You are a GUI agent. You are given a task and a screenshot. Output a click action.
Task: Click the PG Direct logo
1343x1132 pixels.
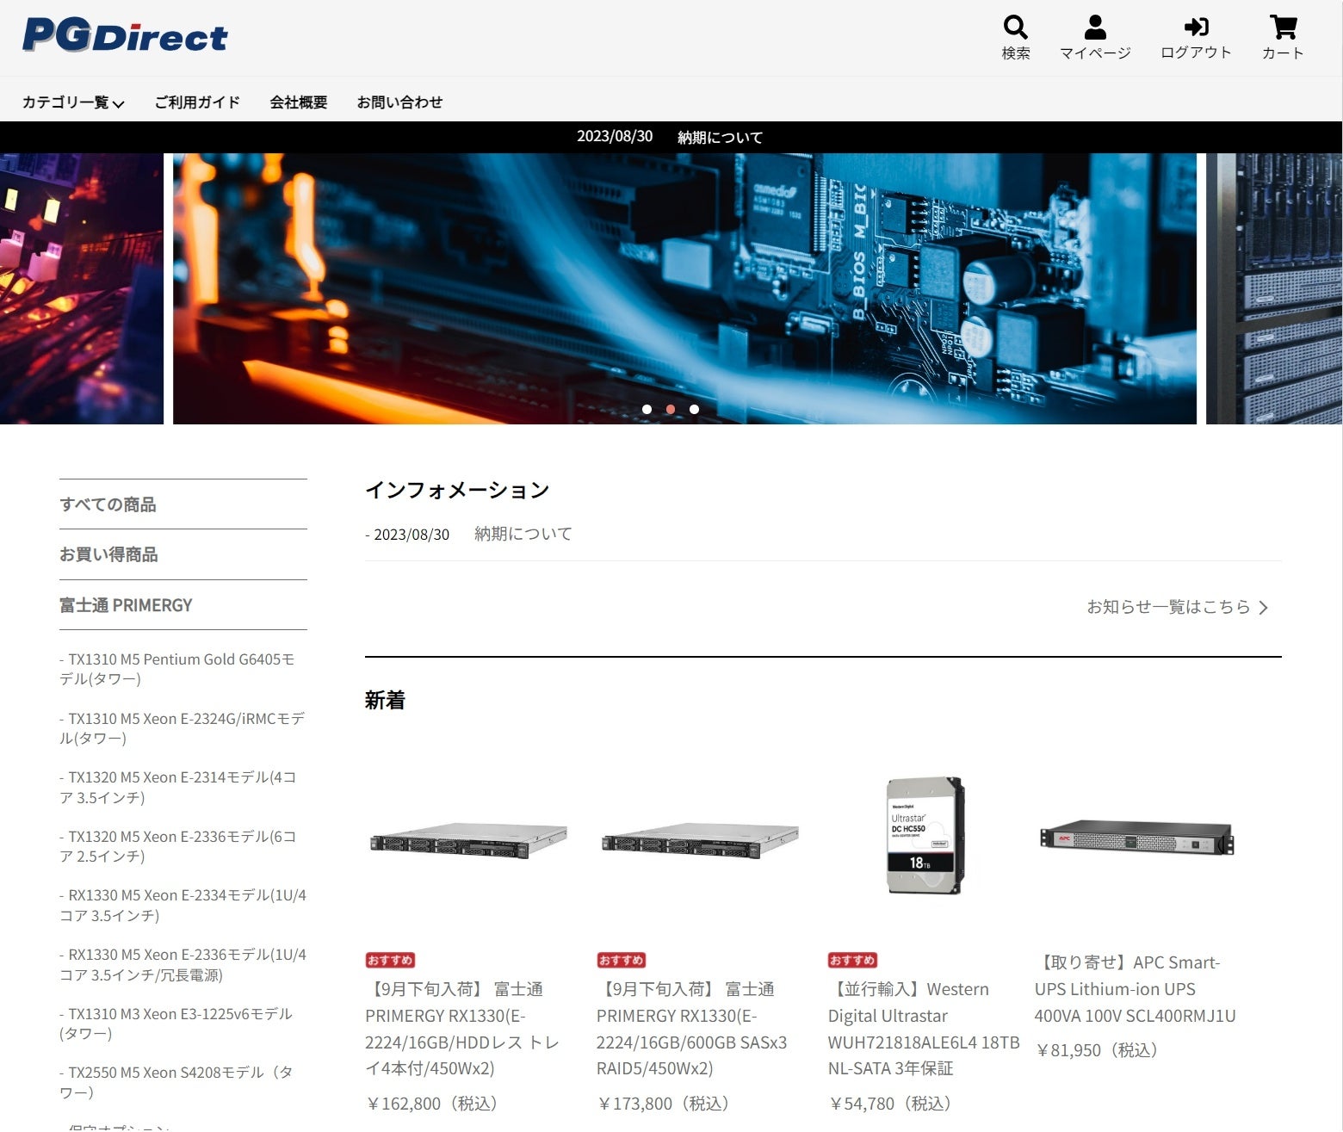pos(125,35)
